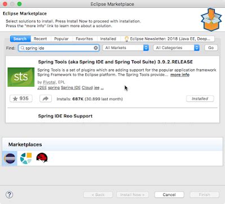The image size is (225, 204).
Task: Click the Spring Tools sts logo
Action: coord(21,77)
